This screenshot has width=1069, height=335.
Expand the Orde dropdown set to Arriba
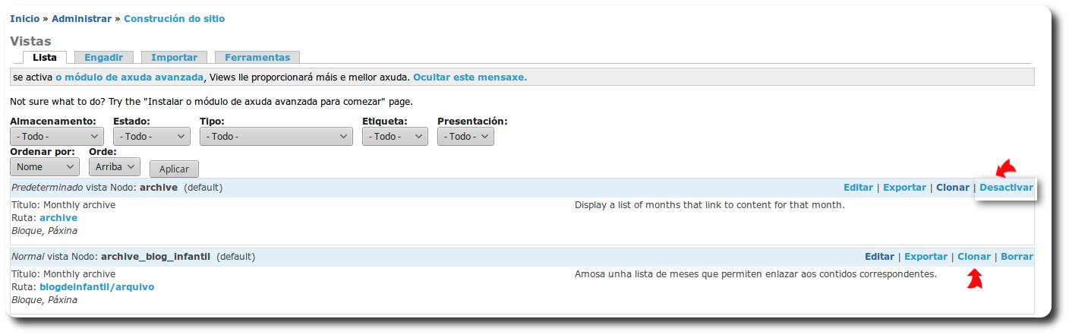[114, 166]
